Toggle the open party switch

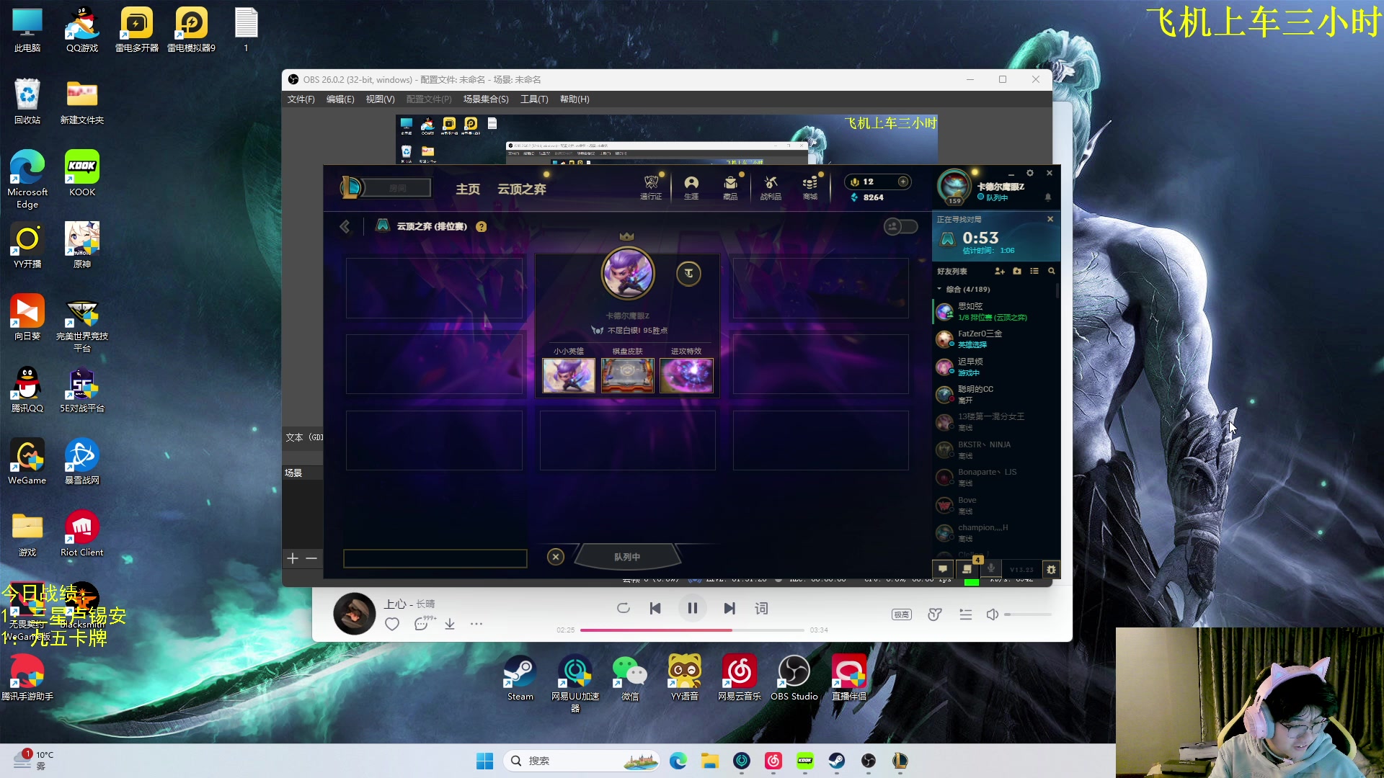pos(900,227)
